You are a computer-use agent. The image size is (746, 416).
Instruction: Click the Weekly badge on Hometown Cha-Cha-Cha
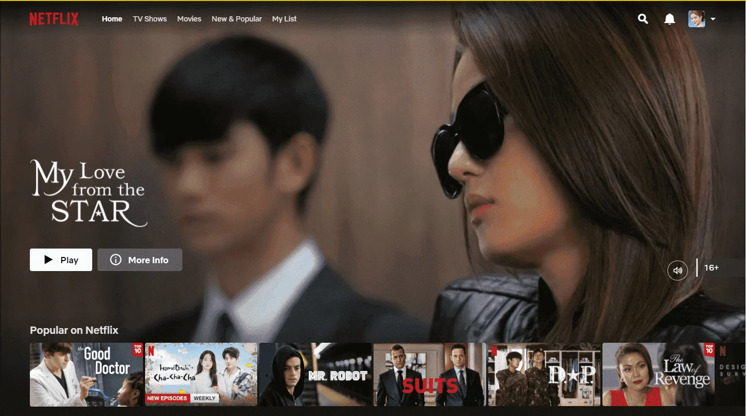click(204, 398)
